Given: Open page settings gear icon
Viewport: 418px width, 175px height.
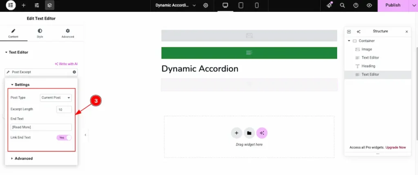Looking at the screenshot, I should (206, 5).
